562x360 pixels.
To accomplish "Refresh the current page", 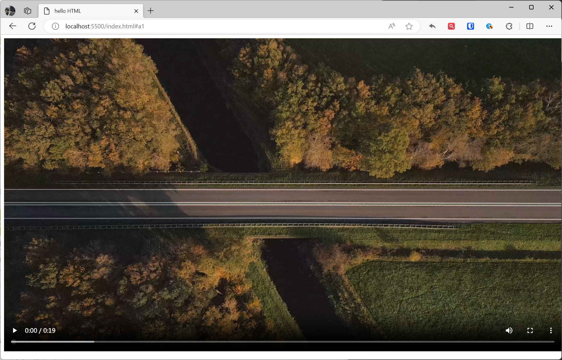I will [x=32, y=26].
